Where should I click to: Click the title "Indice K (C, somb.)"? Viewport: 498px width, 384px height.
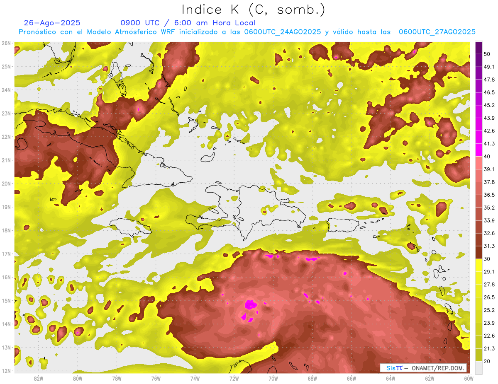click(x=253, y=10)
